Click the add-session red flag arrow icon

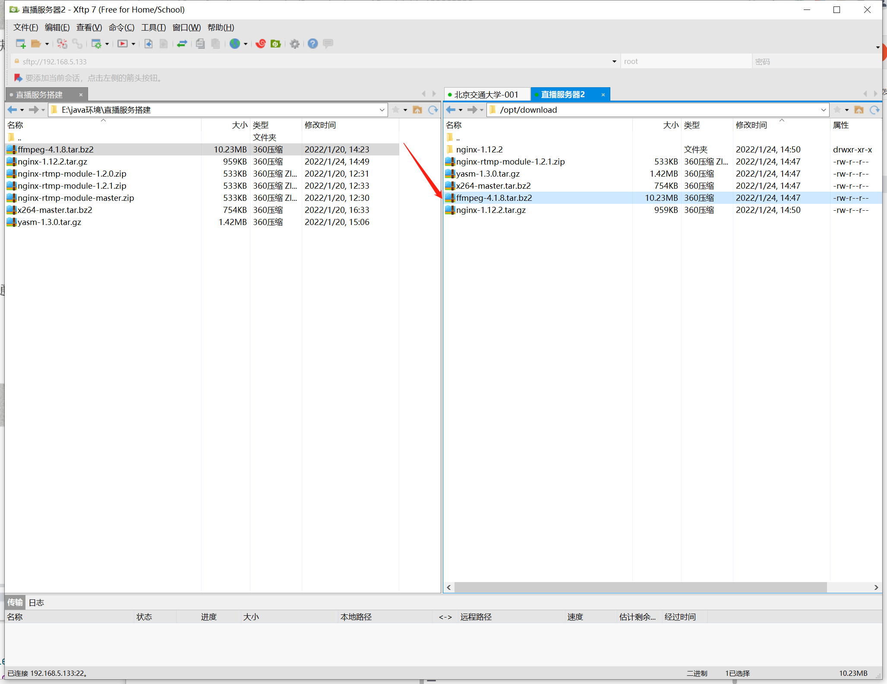pyautogui.click(x=18, y=78)
